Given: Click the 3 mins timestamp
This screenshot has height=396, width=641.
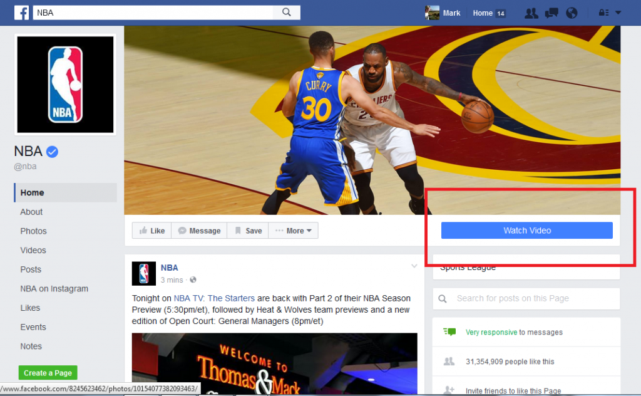Looking at the screenshot, I should (x=172, y=280).
